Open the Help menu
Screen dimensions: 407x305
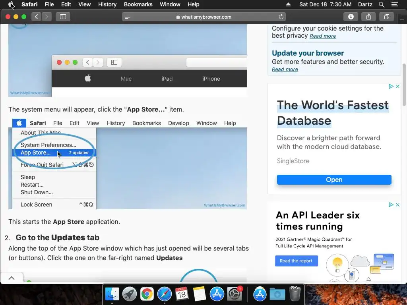194,4
